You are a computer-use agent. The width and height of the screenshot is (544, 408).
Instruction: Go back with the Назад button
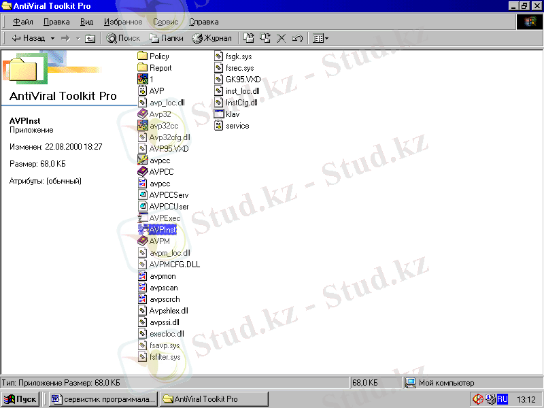point(29,38)
